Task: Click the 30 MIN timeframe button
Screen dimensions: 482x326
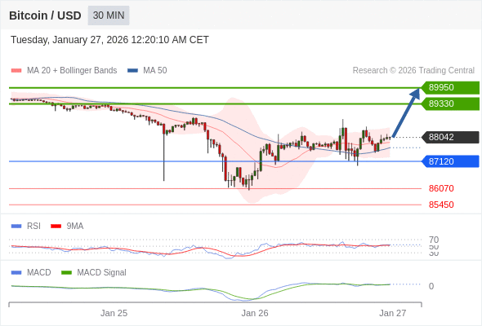Action: pos(109,15)
